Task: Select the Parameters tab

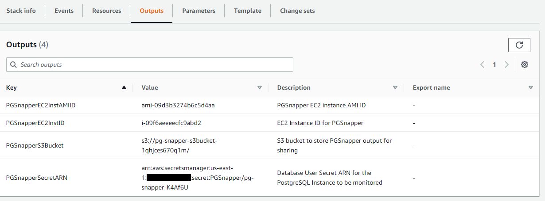Action: (199, 11)
